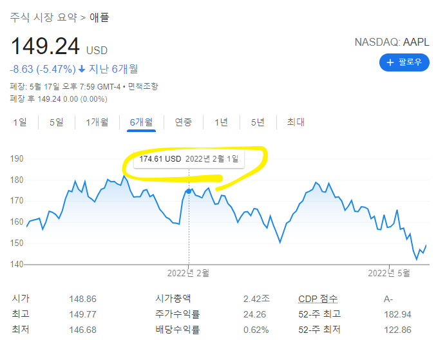Click the 시가 value 148.86
Screen dimensions: 436x340
tap(82, 299)
